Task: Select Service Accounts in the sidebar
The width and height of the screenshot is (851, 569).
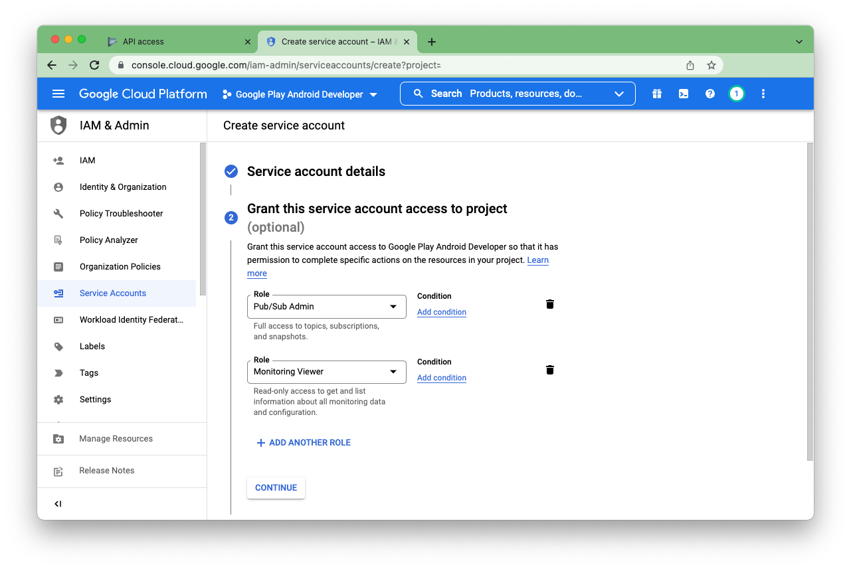Action: click(x=113, y=293)
